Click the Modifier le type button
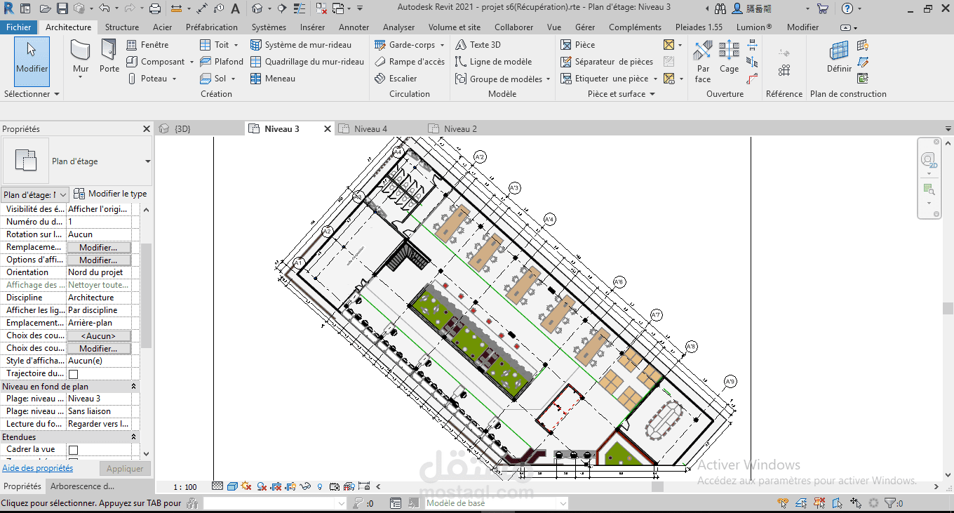Image resolution: width=954 pixels, height=513 pixels. tap(111, 194)
